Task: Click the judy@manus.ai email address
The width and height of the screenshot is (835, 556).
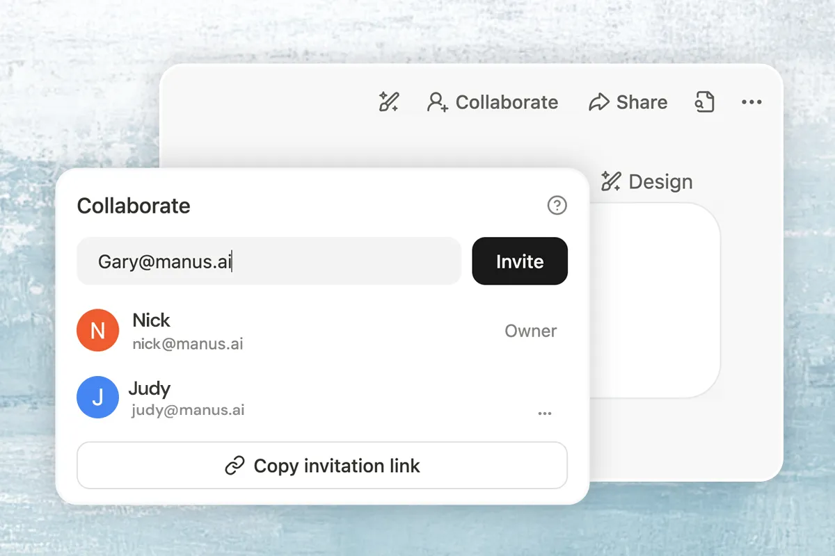Action: (188, 411)
